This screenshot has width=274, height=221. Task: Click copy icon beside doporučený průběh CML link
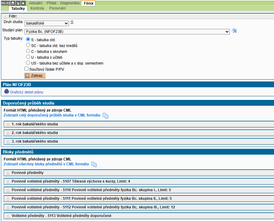coord(106,116)
